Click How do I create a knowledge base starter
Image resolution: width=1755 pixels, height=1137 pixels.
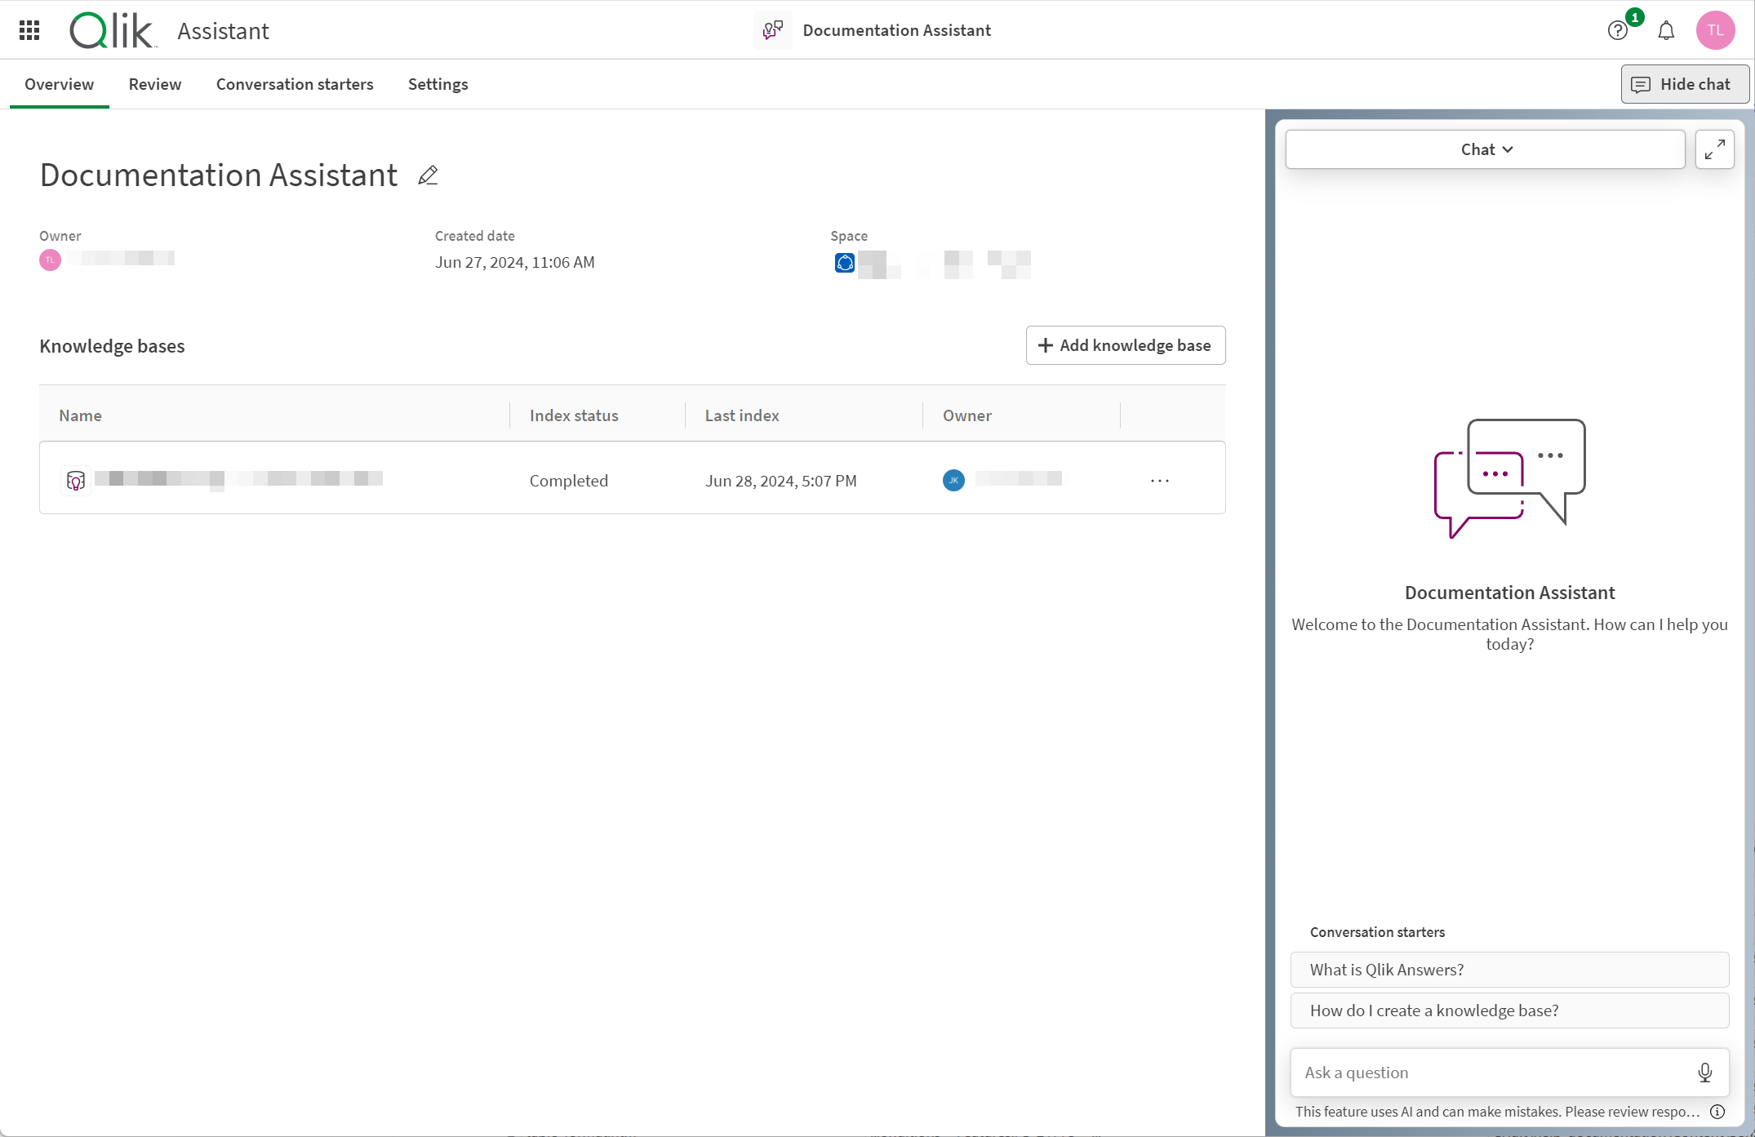pos(1509,1010)
